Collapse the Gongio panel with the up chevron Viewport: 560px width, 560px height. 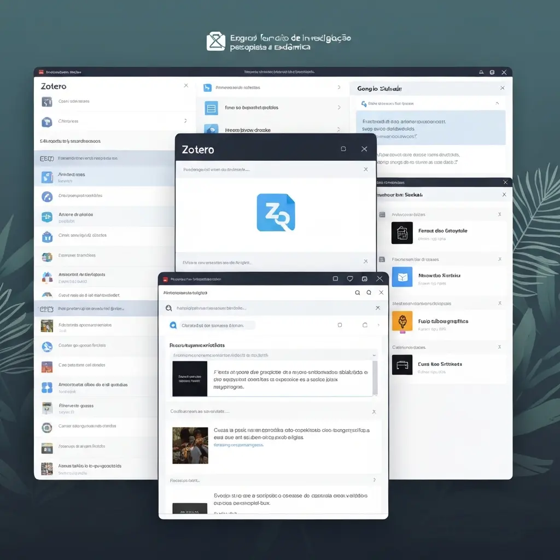pyautogui.click(x=497, y=103)
